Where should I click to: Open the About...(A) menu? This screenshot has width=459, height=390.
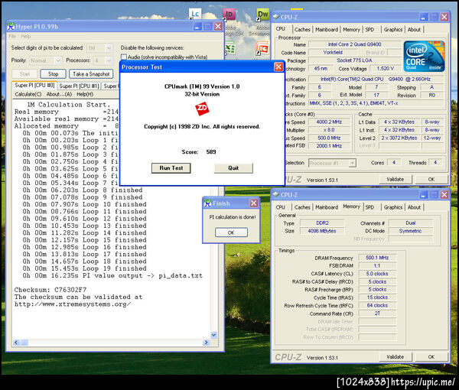[59, 94]
